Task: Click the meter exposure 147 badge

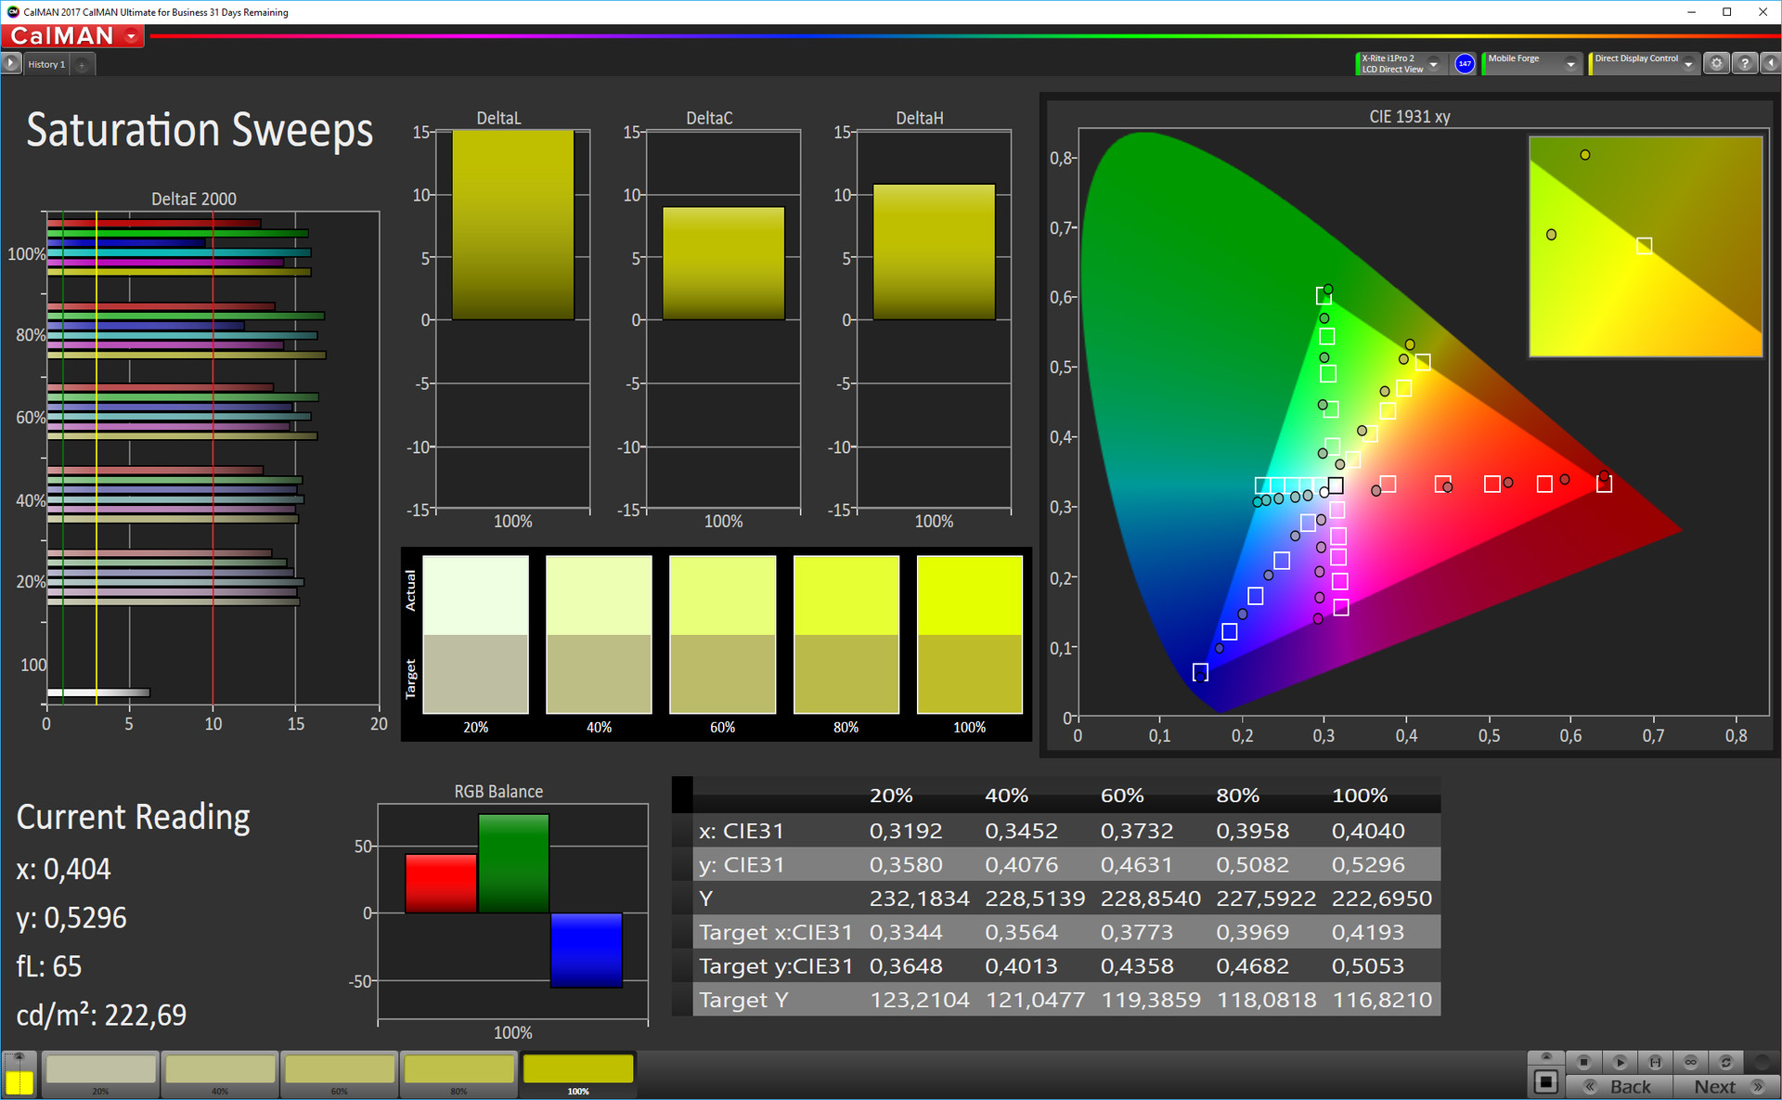Action: click(x=1465, y=64)
